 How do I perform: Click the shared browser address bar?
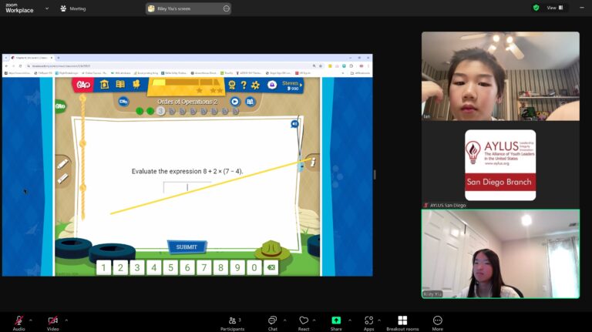170,65
